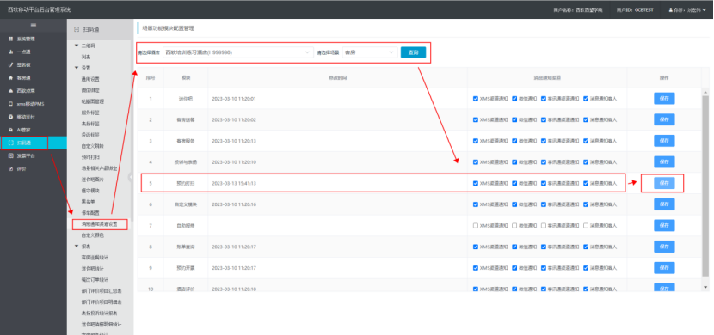
Task: Click the 签名板 pen icon
Action: click(x=11, y=65)
